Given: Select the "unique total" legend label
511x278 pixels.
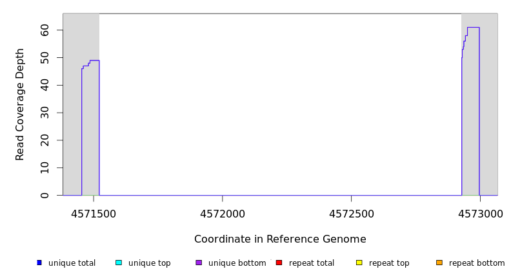Looking at the screenshot, I should [72, 263].
